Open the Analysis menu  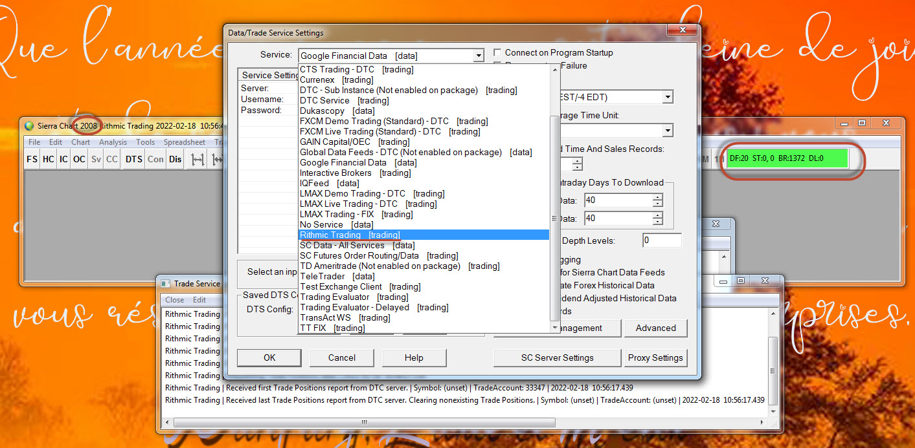point(113,142)
